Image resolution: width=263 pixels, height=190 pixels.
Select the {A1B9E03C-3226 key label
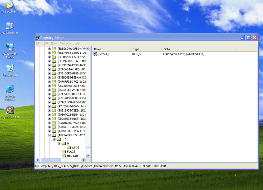(x=71, y=131)
